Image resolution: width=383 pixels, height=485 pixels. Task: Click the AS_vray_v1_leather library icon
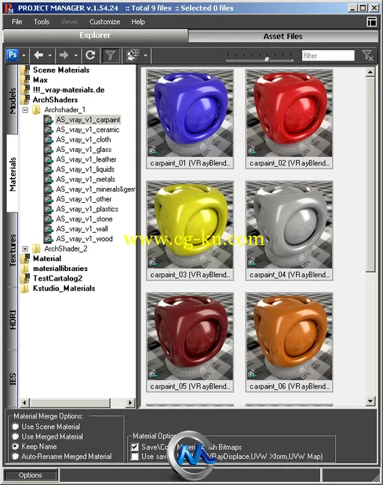pos(49,159)
